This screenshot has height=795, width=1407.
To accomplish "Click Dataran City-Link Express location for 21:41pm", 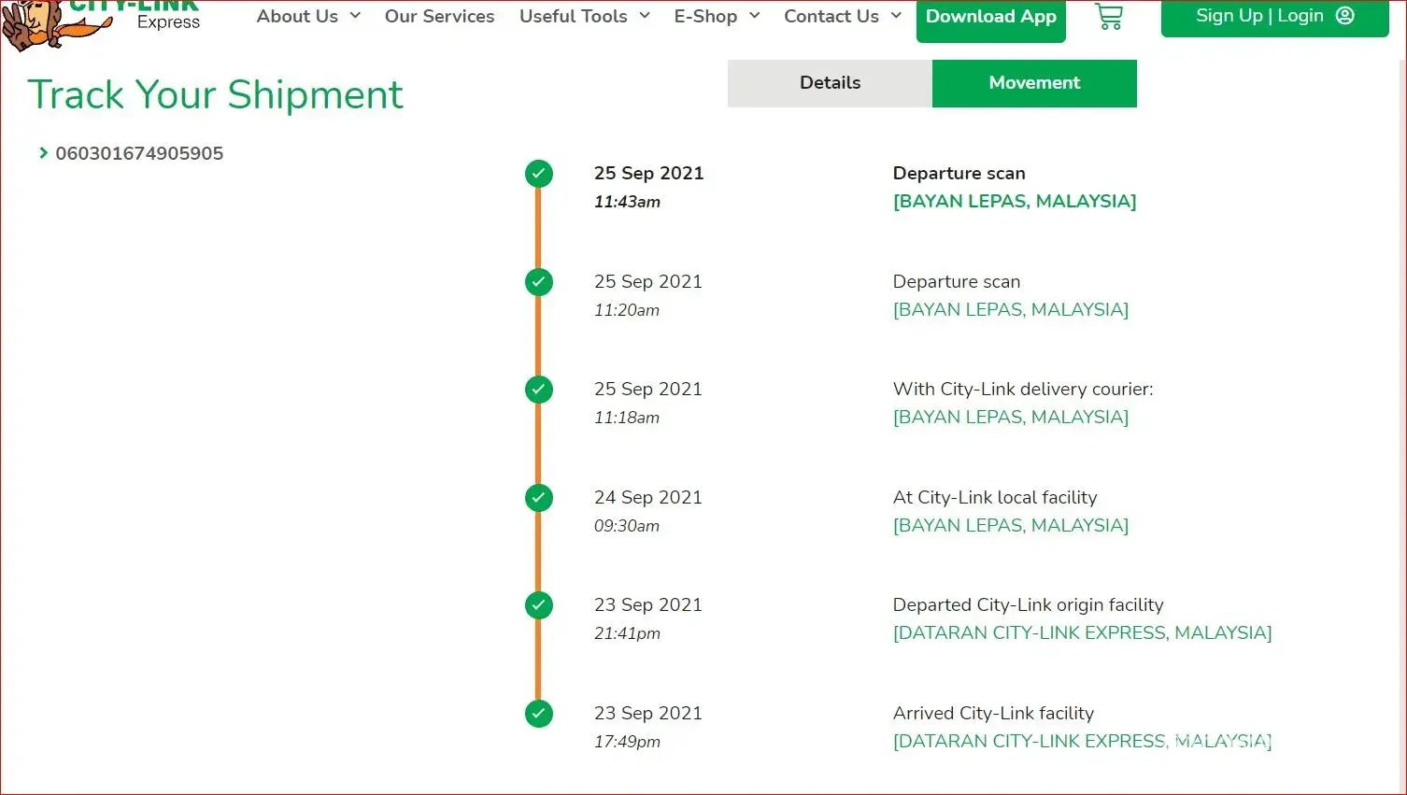I will pos(1082,633).
